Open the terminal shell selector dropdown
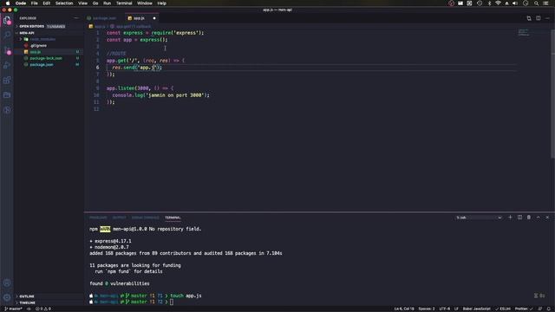The width and height of the screenshot is (555, 312). pos(479,218)
